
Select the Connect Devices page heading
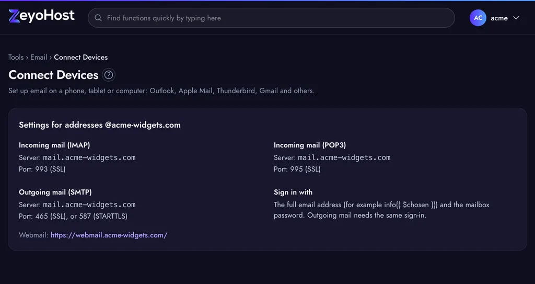pos(53,75)
